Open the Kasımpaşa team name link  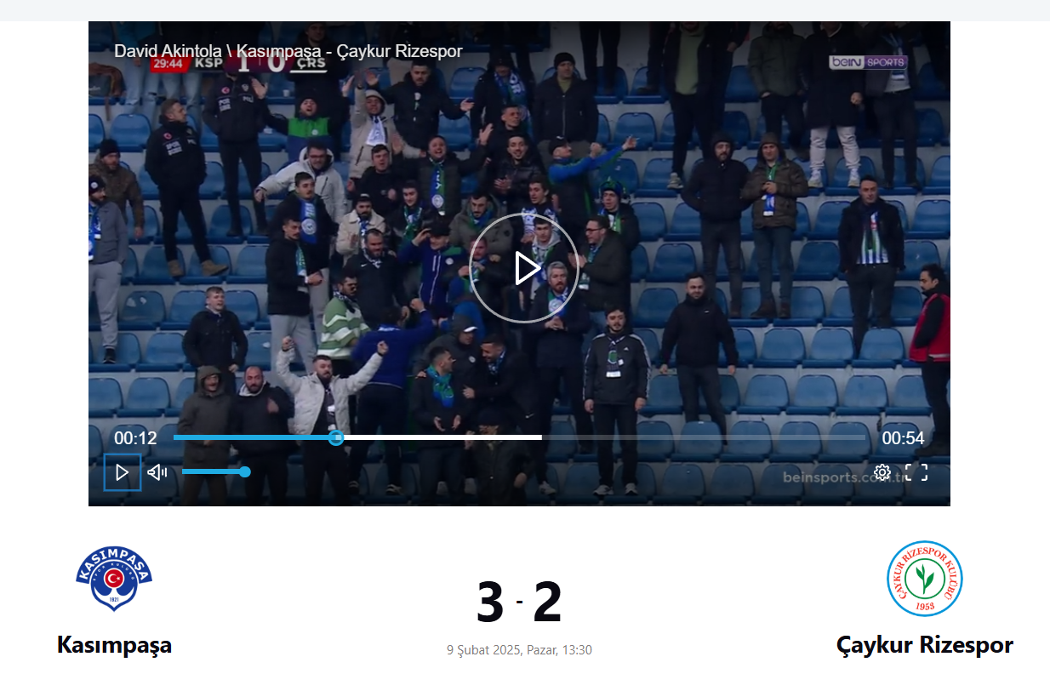click(114, 645)
